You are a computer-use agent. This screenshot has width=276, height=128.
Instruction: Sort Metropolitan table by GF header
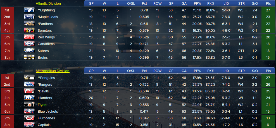pos(171,71)
